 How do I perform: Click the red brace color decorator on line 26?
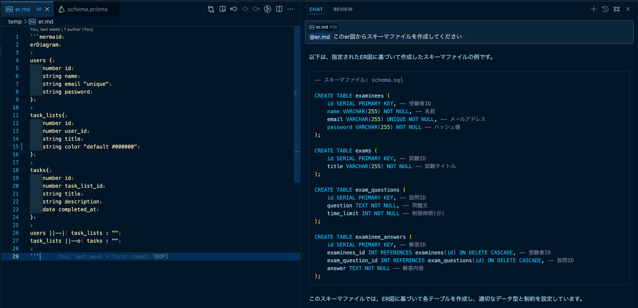[x=66, y=233]
